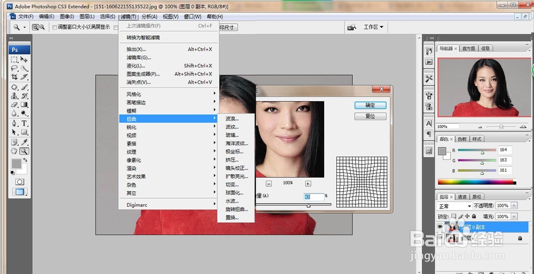Open the History panel icon in dock
Screen dimensions: 534x274
(x=429, y=51)
